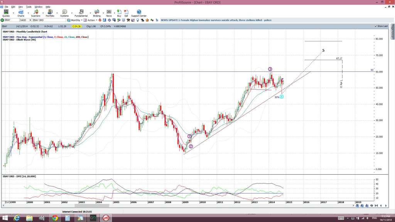Open the dropdown arrow next to Charts
This screenshot has height=222, width=395.
click(28, 13)
